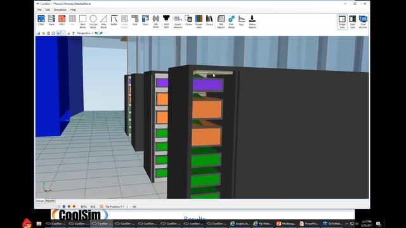The height and width of the screenshot is (228, 406).
Task: Open the Status Report
Action: click(252, 22)
